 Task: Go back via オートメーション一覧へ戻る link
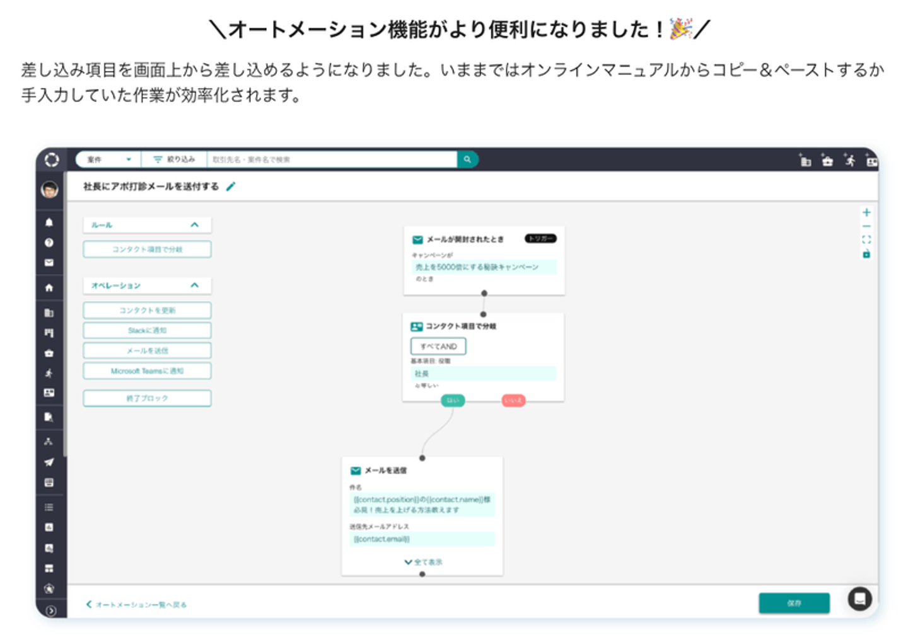[x=136, y=605]
